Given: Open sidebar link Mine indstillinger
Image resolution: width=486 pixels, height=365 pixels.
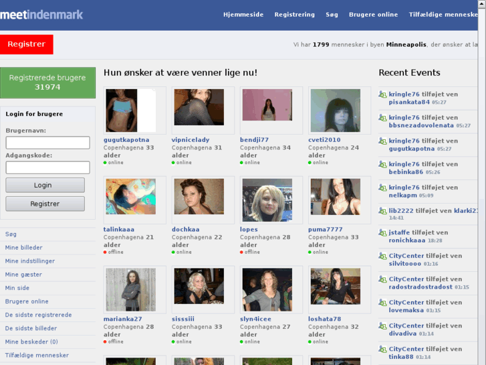Looking at the screenshot, I should click(30, 261).
